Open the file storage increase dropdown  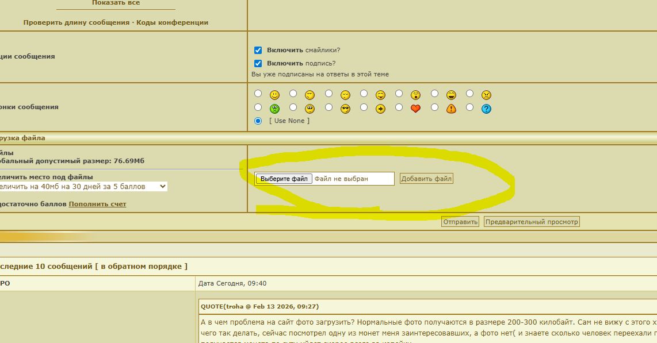83,187
